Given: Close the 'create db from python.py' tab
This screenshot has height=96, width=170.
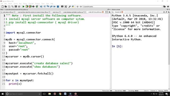Looking at the screenshot, I should coord(103,12).
